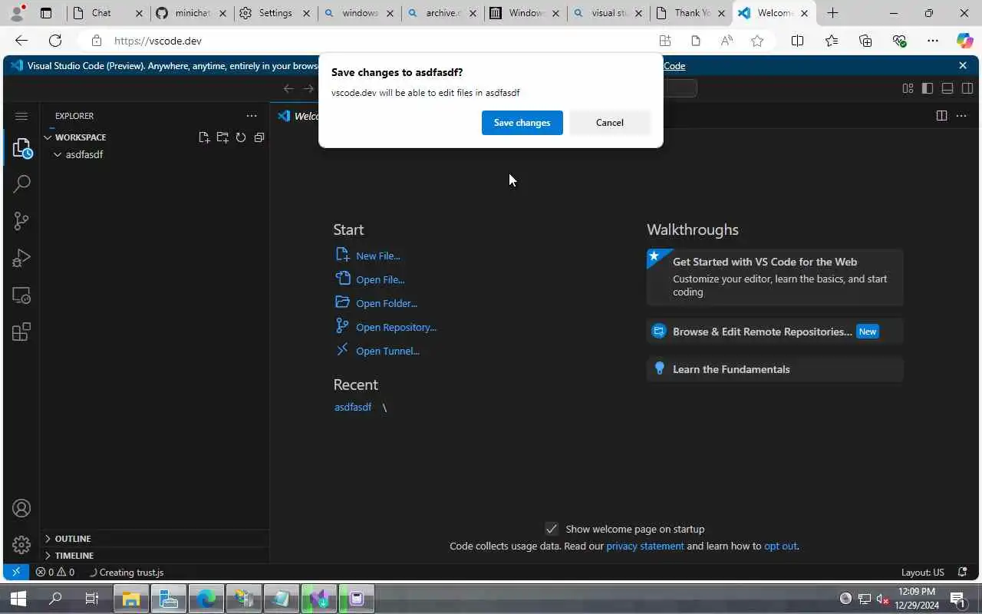The height and width of the screenshot is (614, 982).
Task: Open a new browser tab
Action: click(832, 13)
